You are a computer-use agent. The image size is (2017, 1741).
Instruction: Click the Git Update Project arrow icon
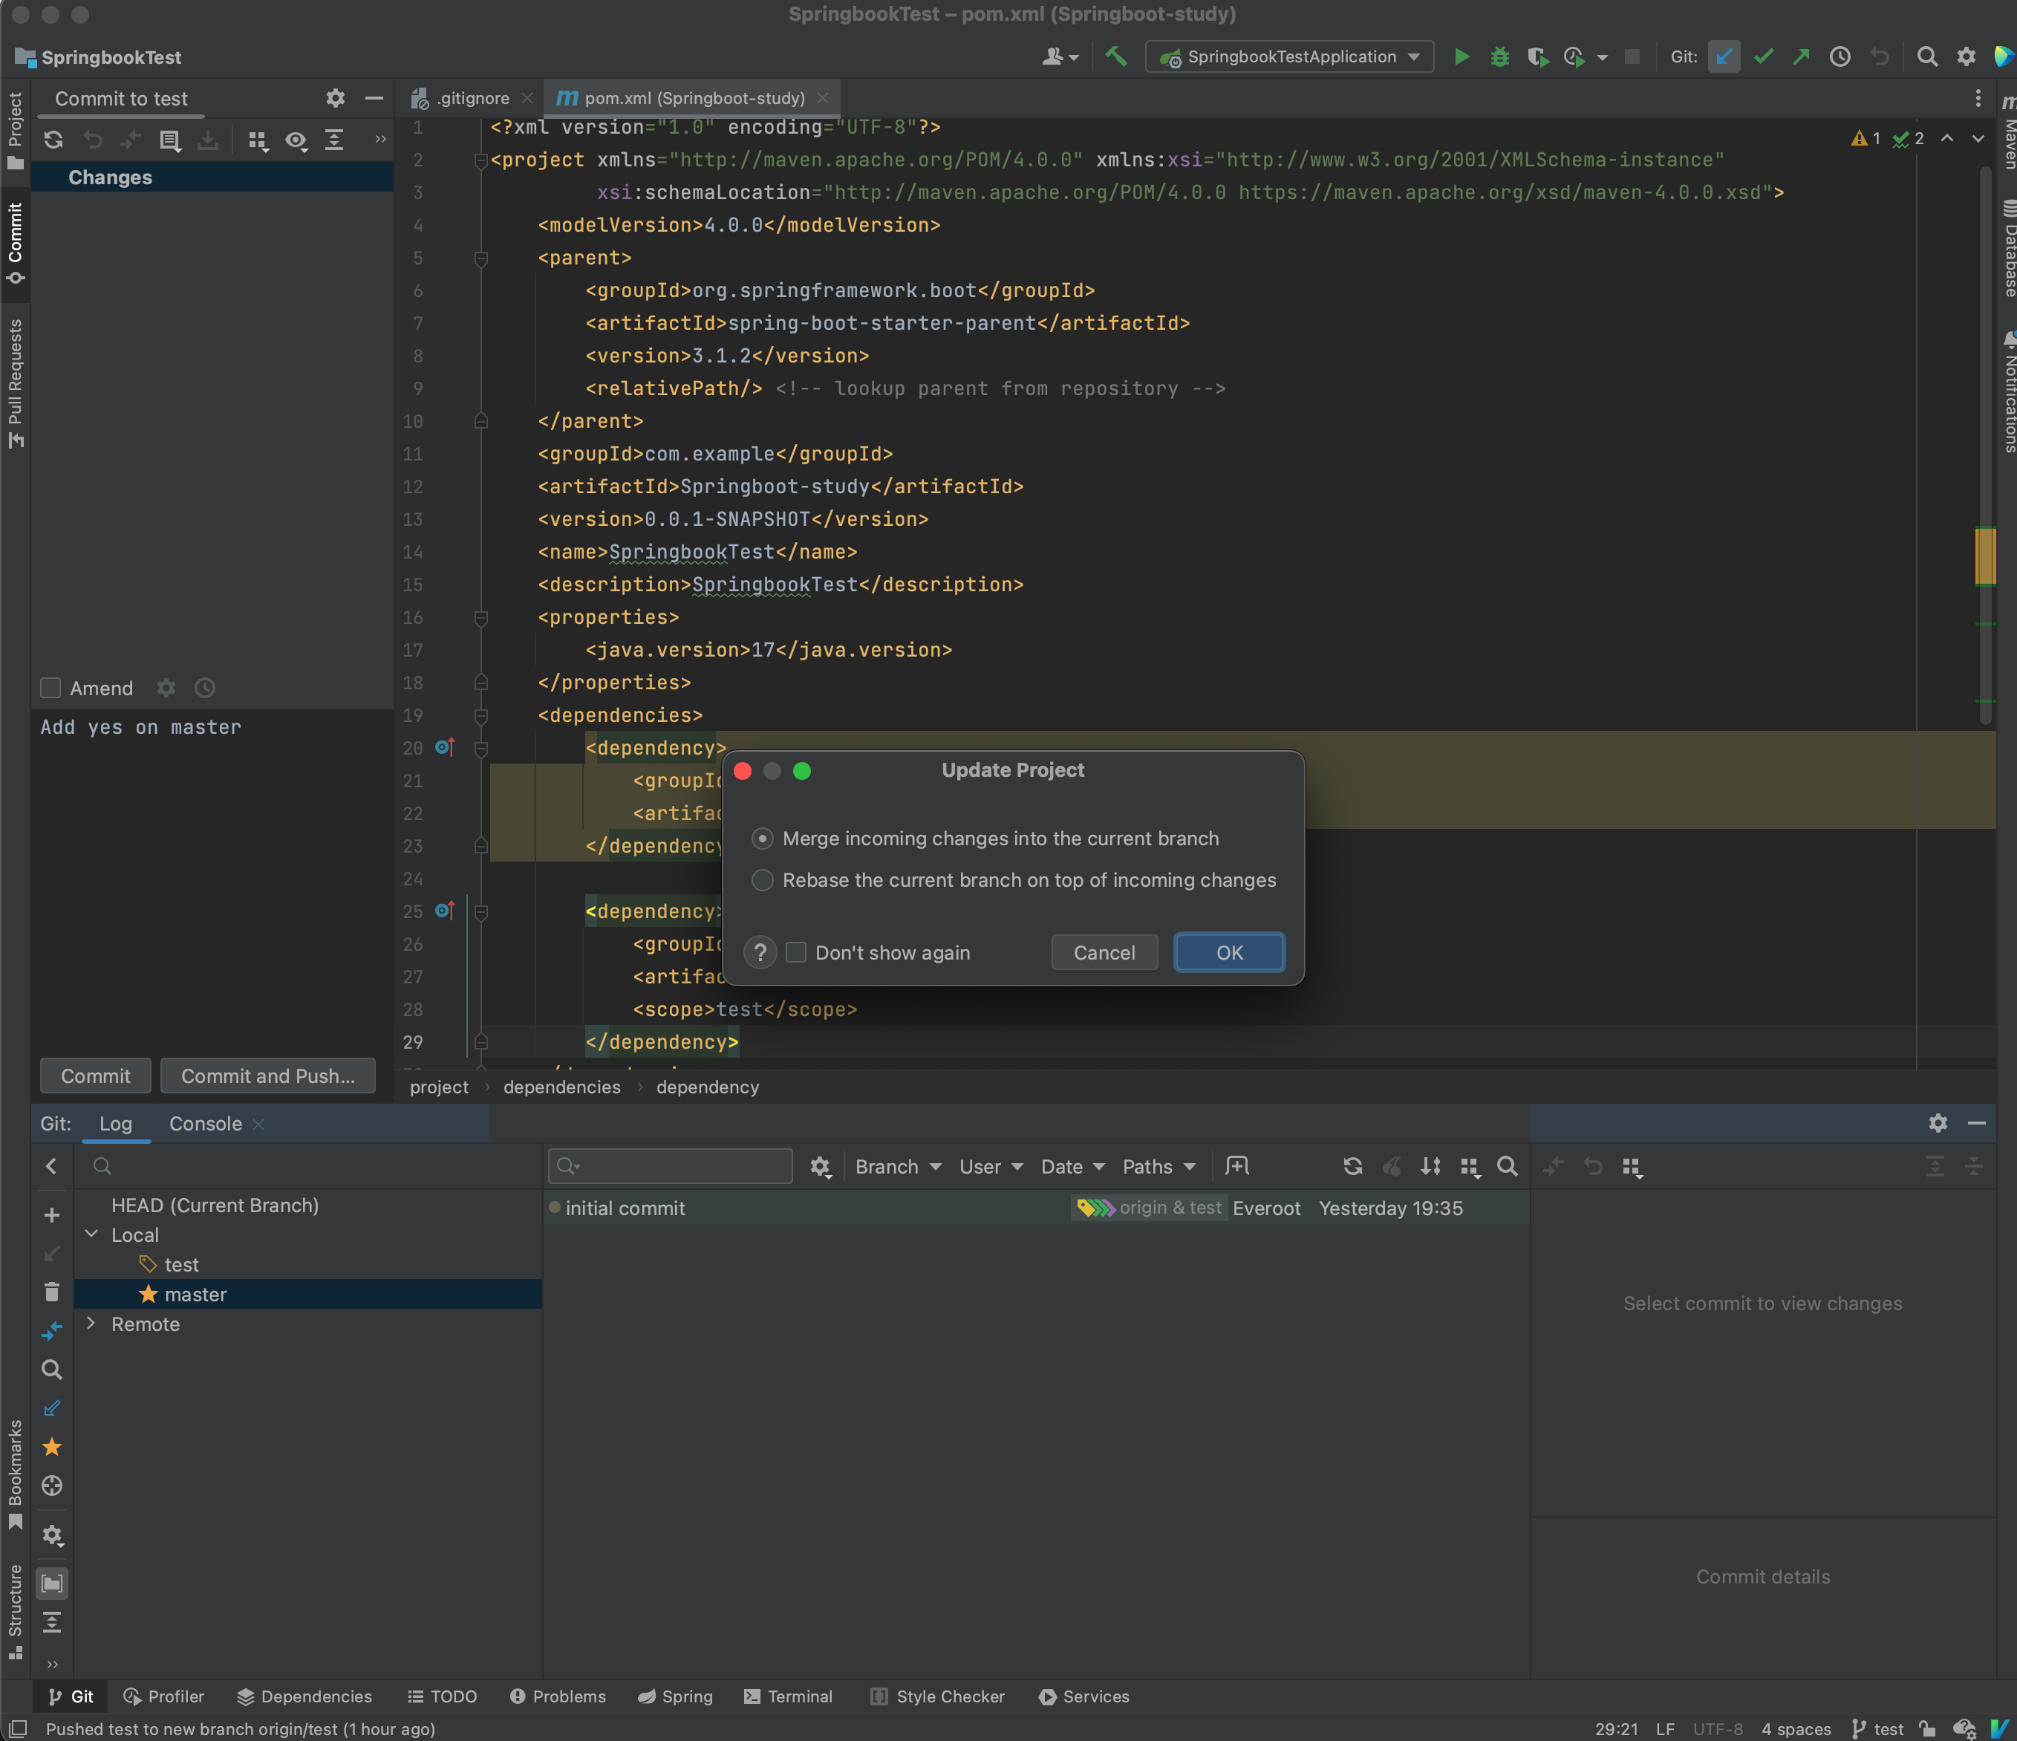pyautogui.click(x=1723, y=56)
